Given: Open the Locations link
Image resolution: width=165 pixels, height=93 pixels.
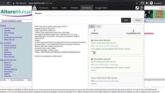Looking at the screenshot, I should pyautogui.click(x=7, y=67).
